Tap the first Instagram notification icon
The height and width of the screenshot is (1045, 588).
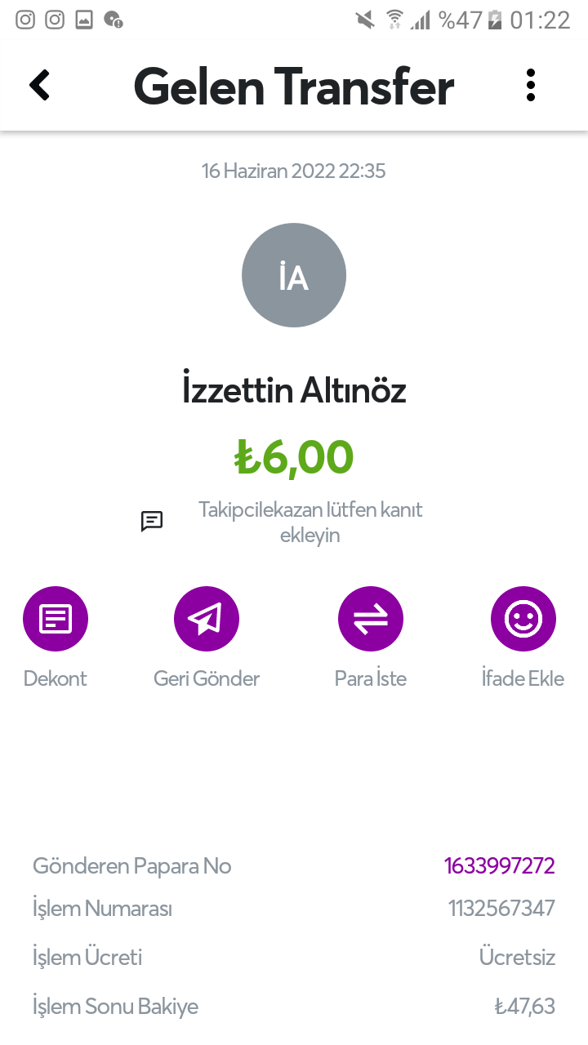[x=25, y=20]
